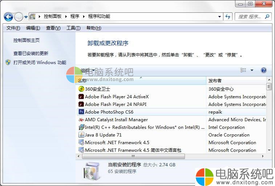Viewport: 275px width, 186px height.
Task: Open the 帮助(H) menu
Action: [x=94, y=28]
